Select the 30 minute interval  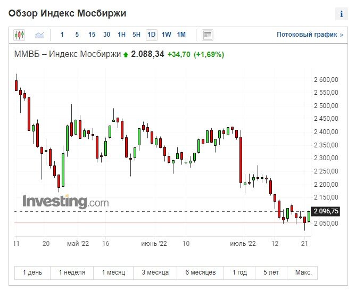point(107,35)
